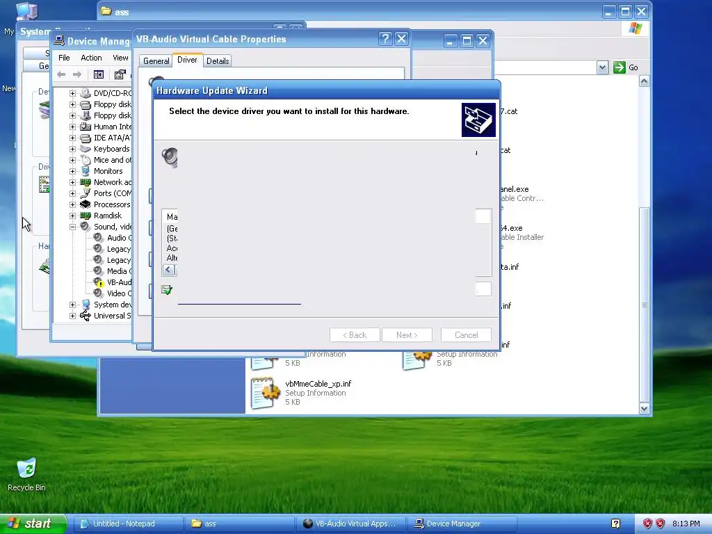Image resolution: width=712 pixels, height=534 pixels.
Task: Click the Device Manager Forward arrow
Action: pos(77,74)
